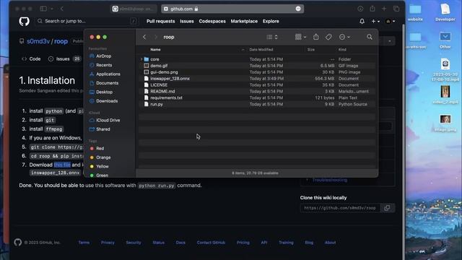This screenshot has height=260, width=462.
Task: Open Explore in GitHub header
Action: coord(271,21)
